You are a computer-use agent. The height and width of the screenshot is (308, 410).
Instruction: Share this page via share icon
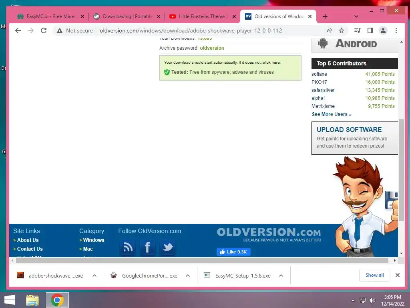pyautogui.click(x=329, y=30)
